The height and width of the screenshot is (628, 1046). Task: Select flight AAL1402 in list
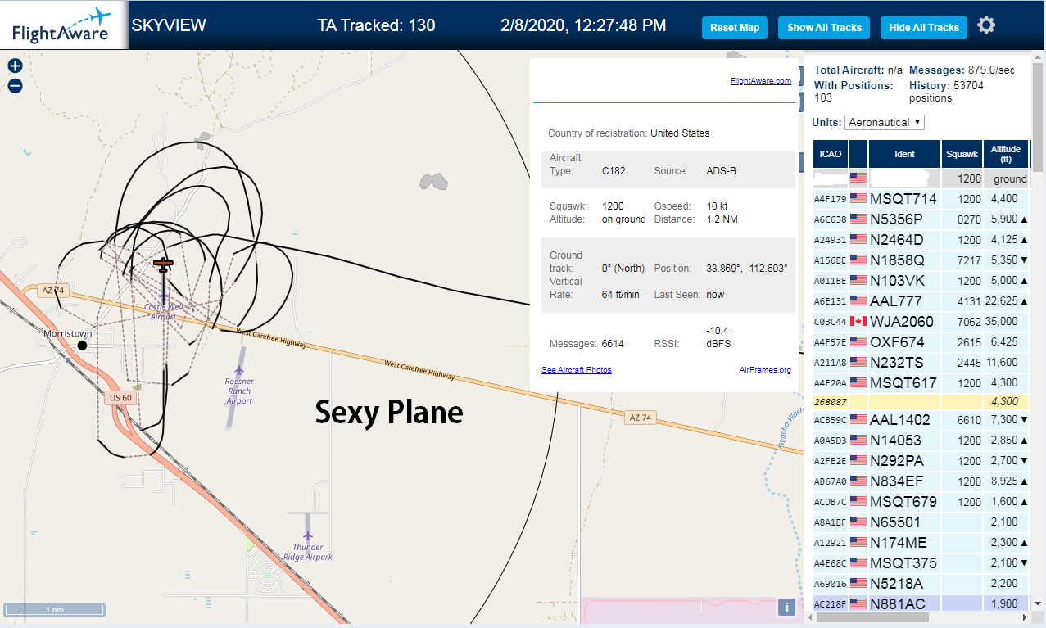[921, 419]
